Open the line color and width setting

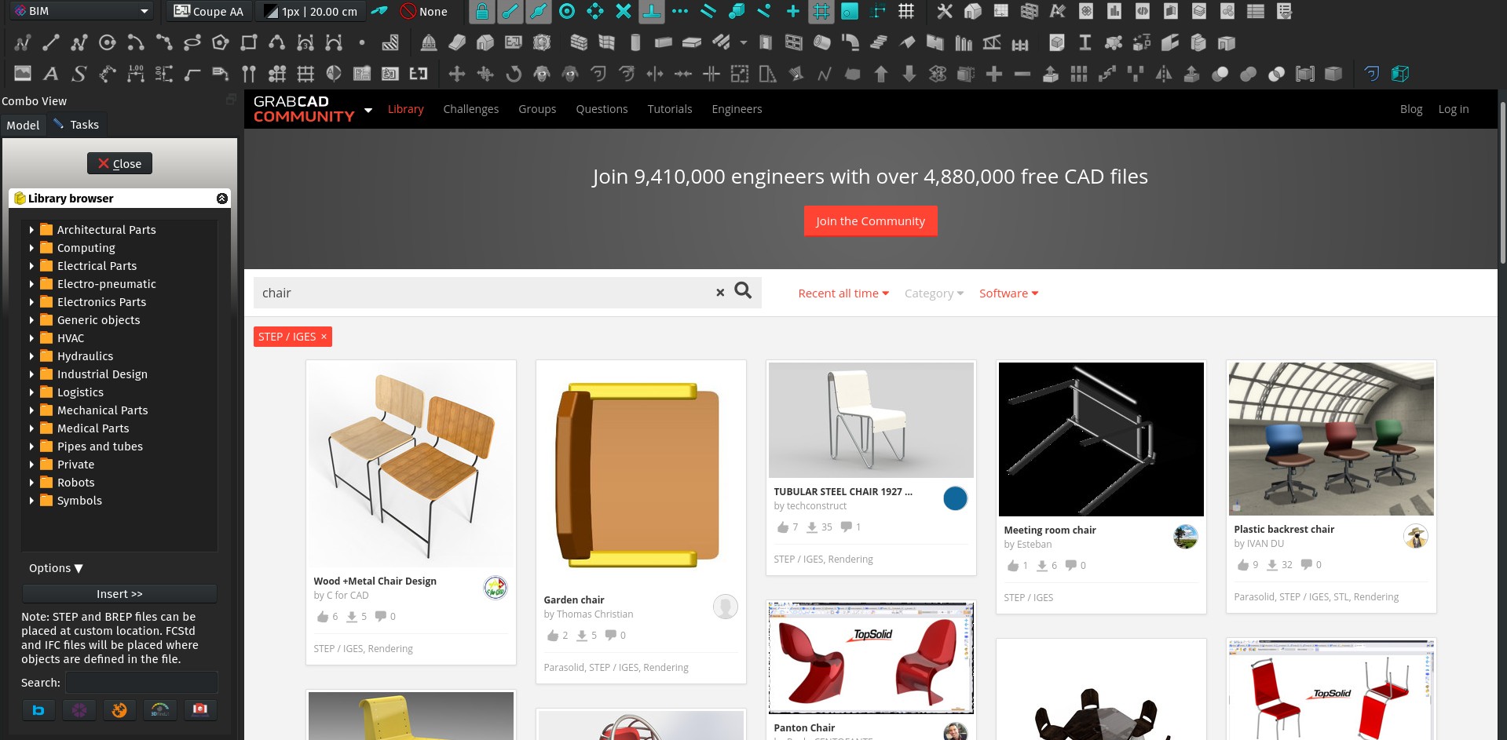pyautogui.click(x=310, y=11)
